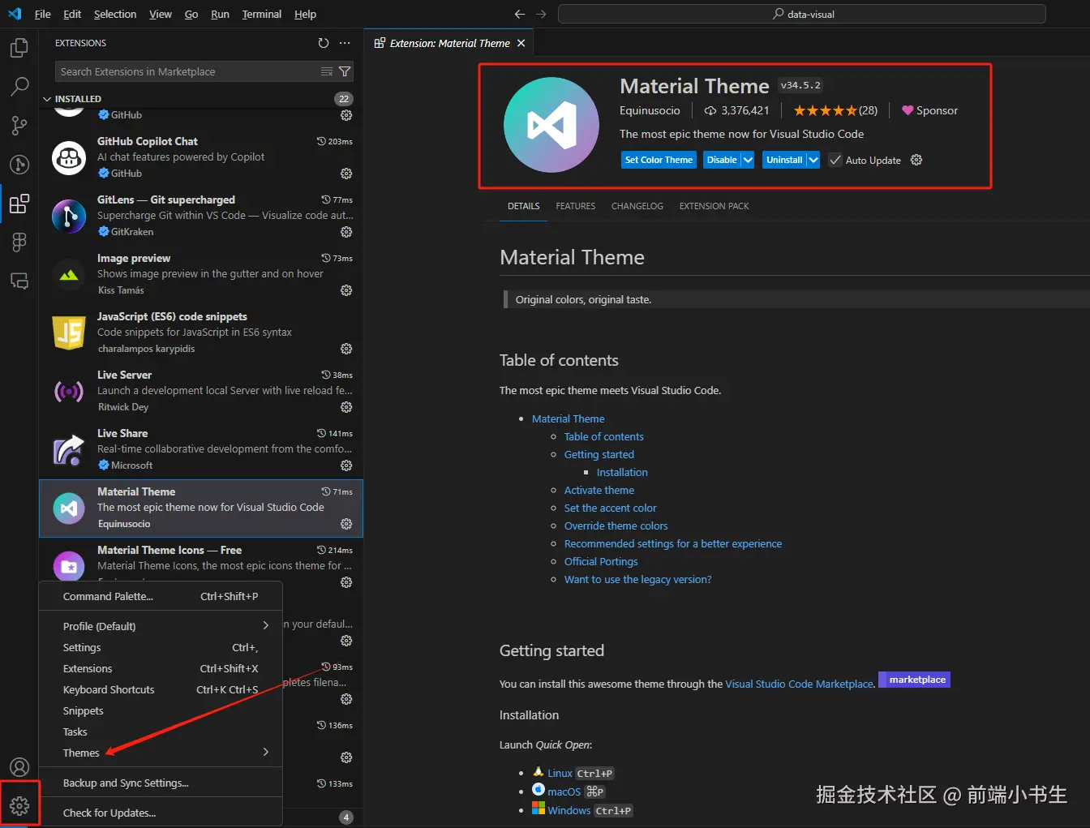
Task: Open manage gear for JavaScript (ES6) code snippets
Action: (346, 349)
